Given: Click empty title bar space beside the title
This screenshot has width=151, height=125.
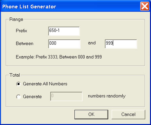Looking at the screenshot, I should [x=98, y=6].
